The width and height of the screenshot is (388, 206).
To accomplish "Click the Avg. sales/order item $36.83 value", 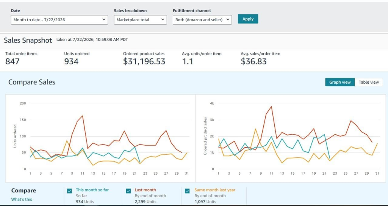I will coord(253,61).
